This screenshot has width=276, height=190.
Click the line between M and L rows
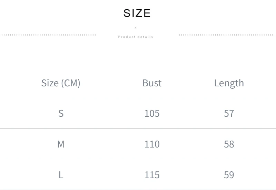coord(138,159)
